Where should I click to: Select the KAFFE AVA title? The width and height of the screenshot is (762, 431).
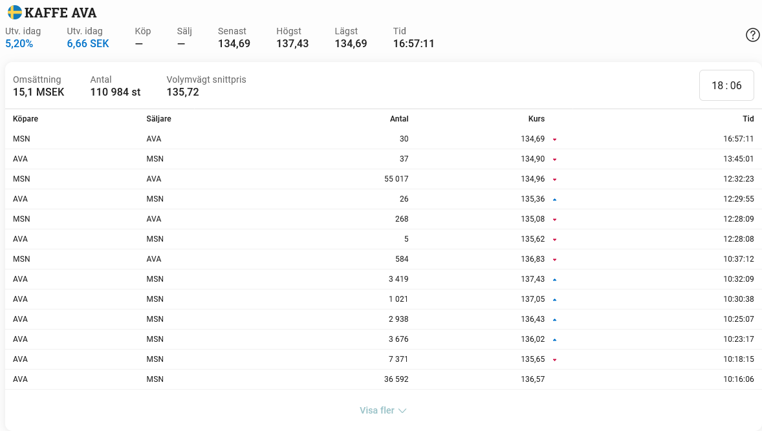click(60, 13)
